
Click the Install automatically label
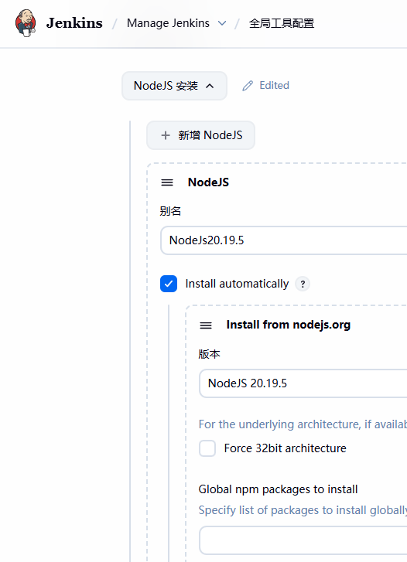click(237, 284)
